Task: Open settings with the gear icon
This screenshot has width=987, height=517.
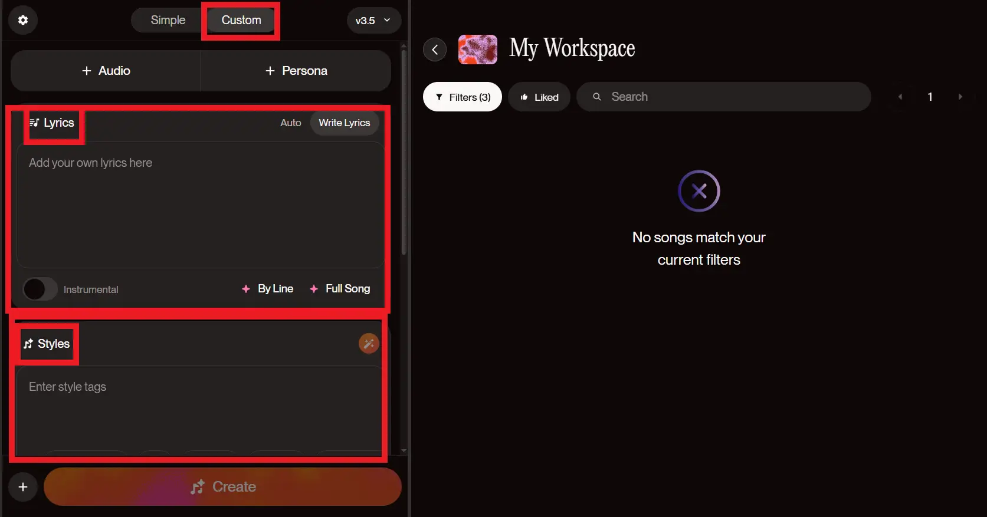Action: [x=23, y=21]
